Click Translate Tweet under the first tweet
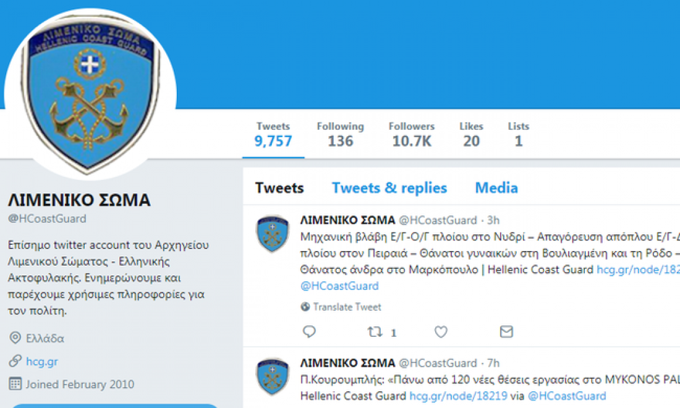The height and width of the screenshot is (408, 680). (347, 307)
